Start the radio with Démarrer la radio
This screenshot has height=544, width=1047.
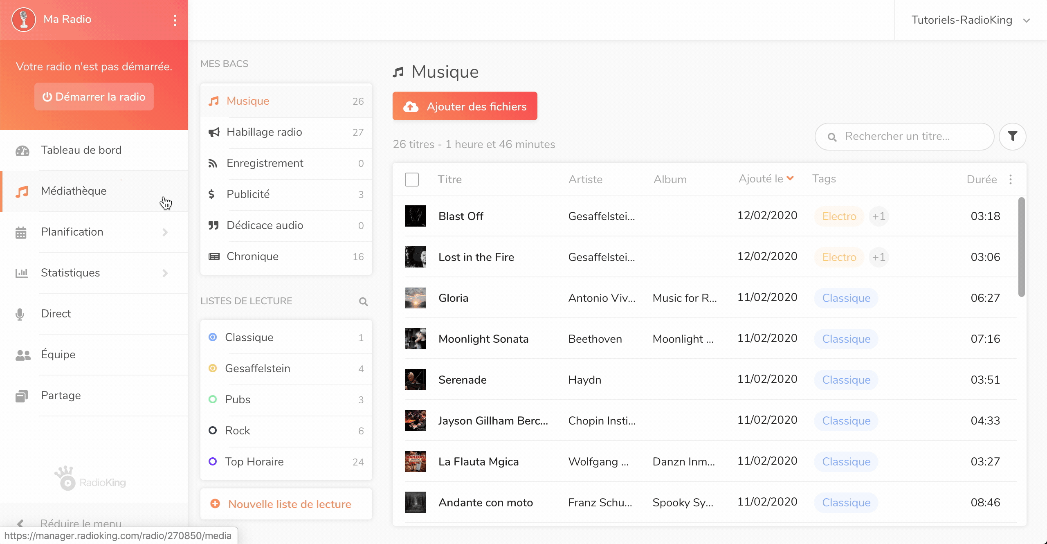tap(94, 97)
